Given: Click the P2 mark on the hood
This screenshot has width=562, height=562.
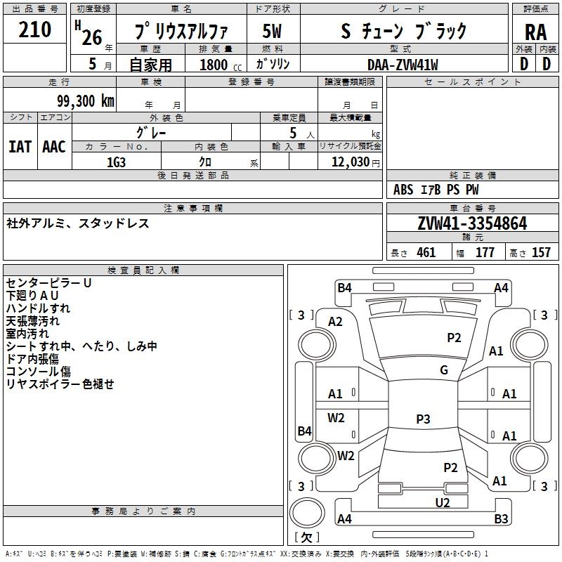Looking at the screenshot, I should click(x=454, y=337).
